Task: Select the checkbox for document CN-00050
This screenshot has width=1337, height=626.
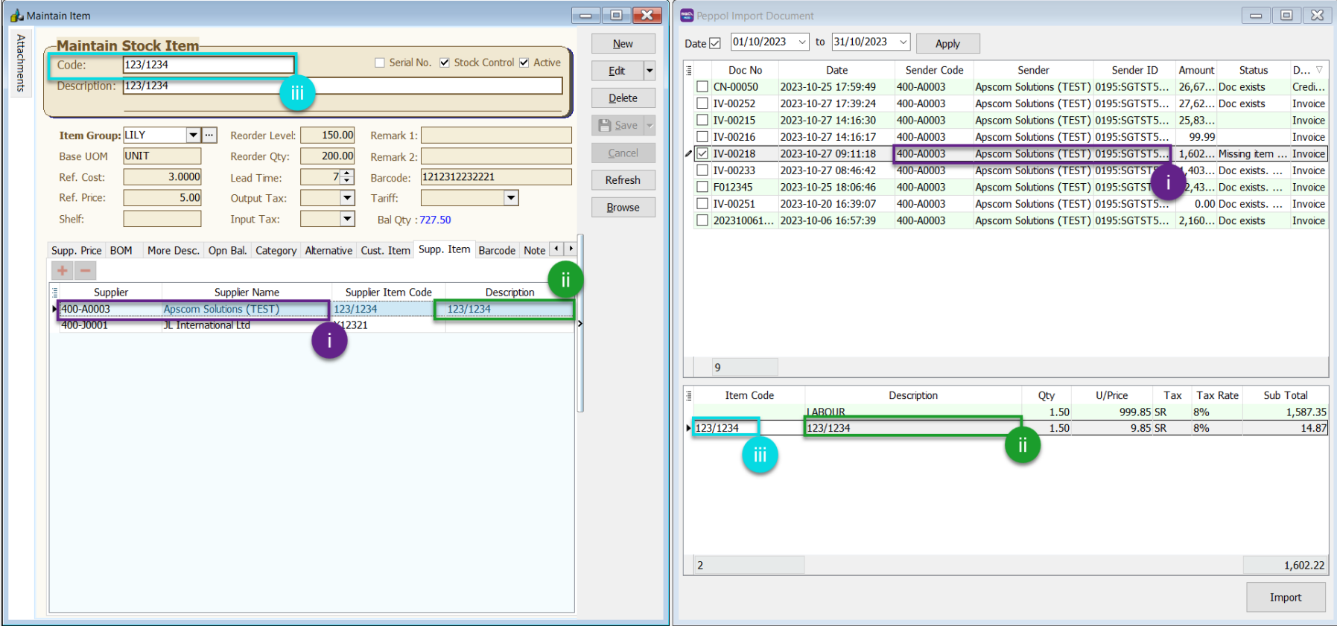Action: click(702, 86)
